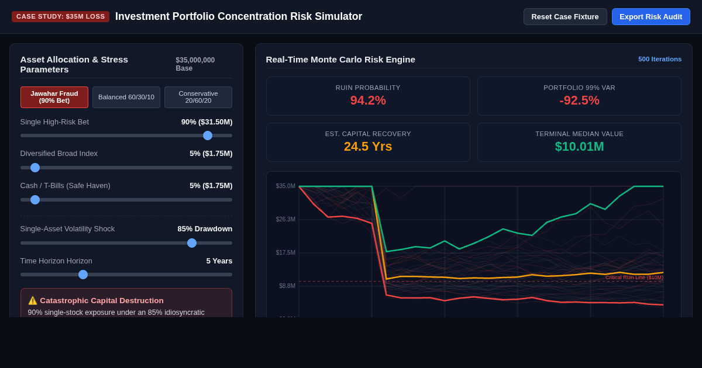Select the Jawahar Fraud (90% Bet) preset
The height and width of the screenshot is (368, 702).
click(54, 97)
